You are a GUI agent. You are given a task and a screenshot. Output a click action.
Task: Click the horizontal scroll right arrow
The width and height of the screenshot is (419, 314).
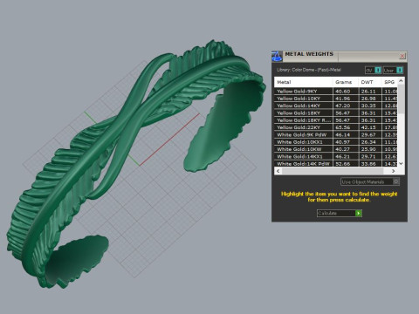(394, 171)
